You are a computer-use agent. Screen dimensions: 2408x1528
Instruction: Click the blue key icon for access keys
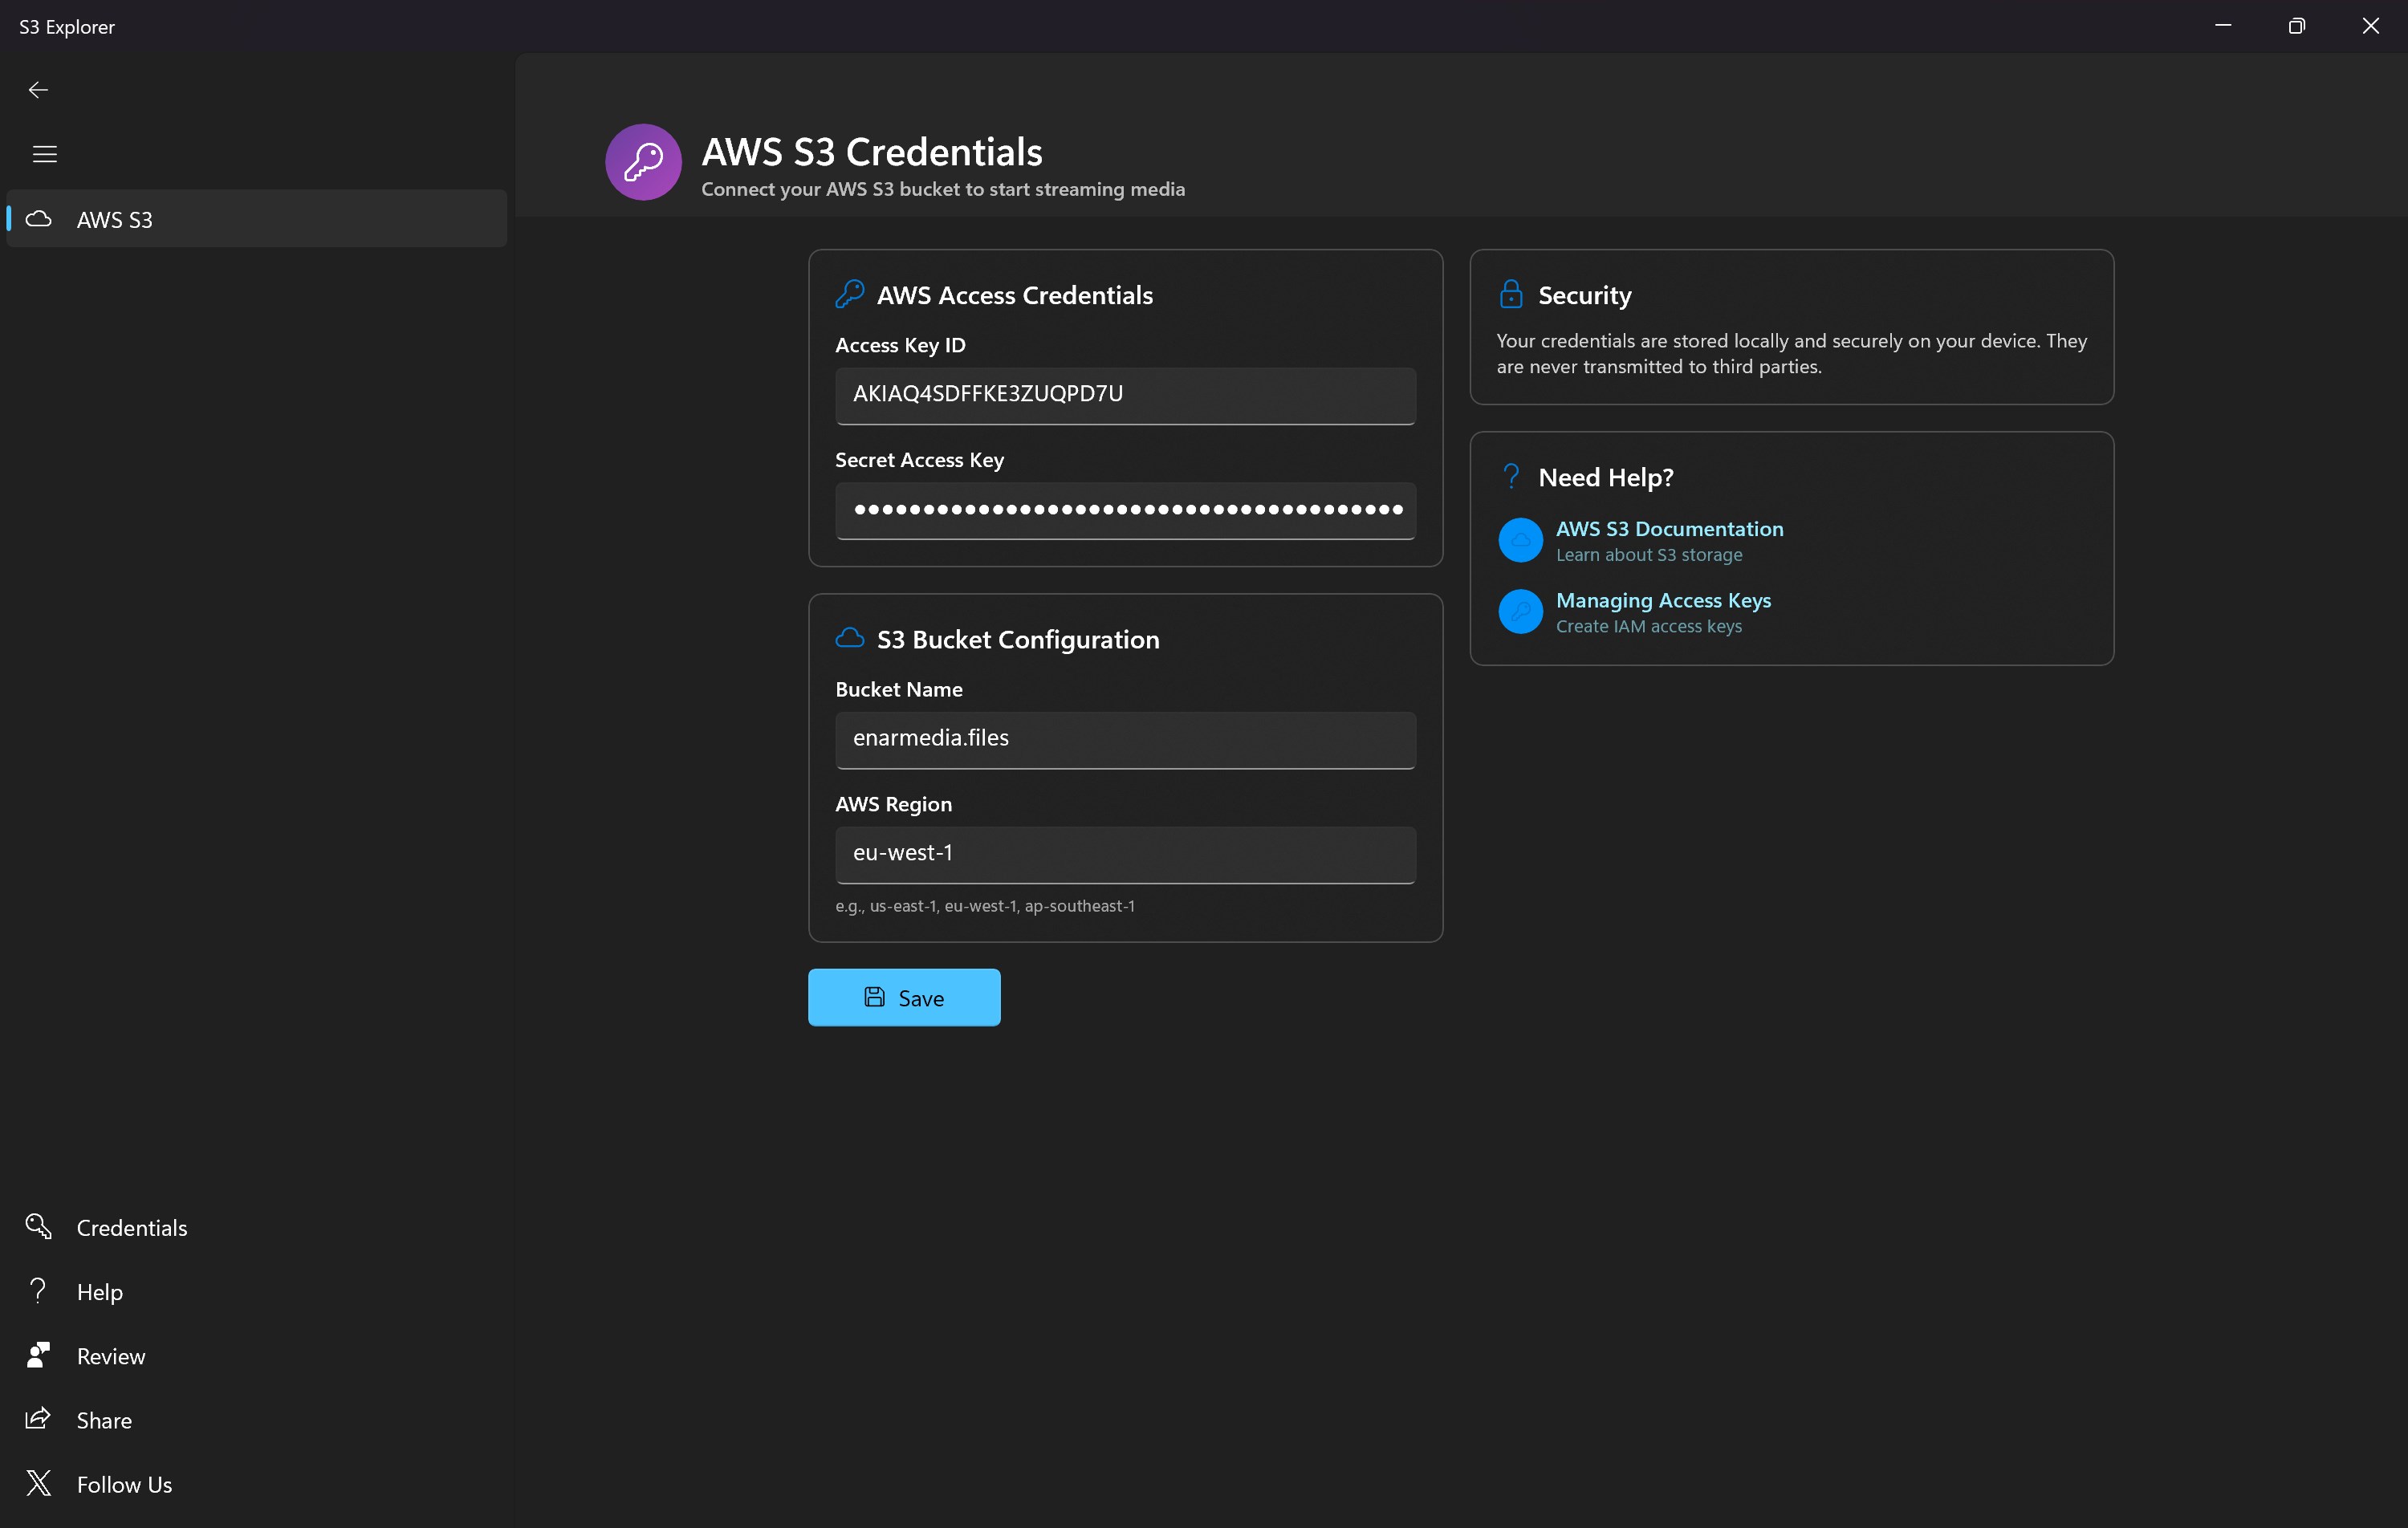[x=1520, y=611]
